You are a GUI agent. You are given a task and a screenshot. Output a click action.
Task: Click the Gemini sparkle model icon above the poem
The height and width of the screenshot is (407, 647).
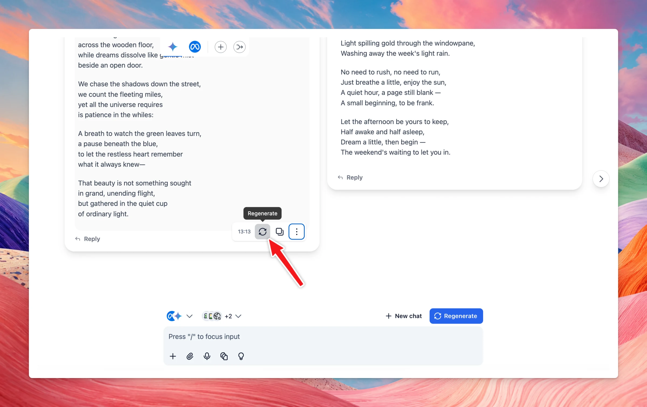pyautogui.click(x=173, y=47)
